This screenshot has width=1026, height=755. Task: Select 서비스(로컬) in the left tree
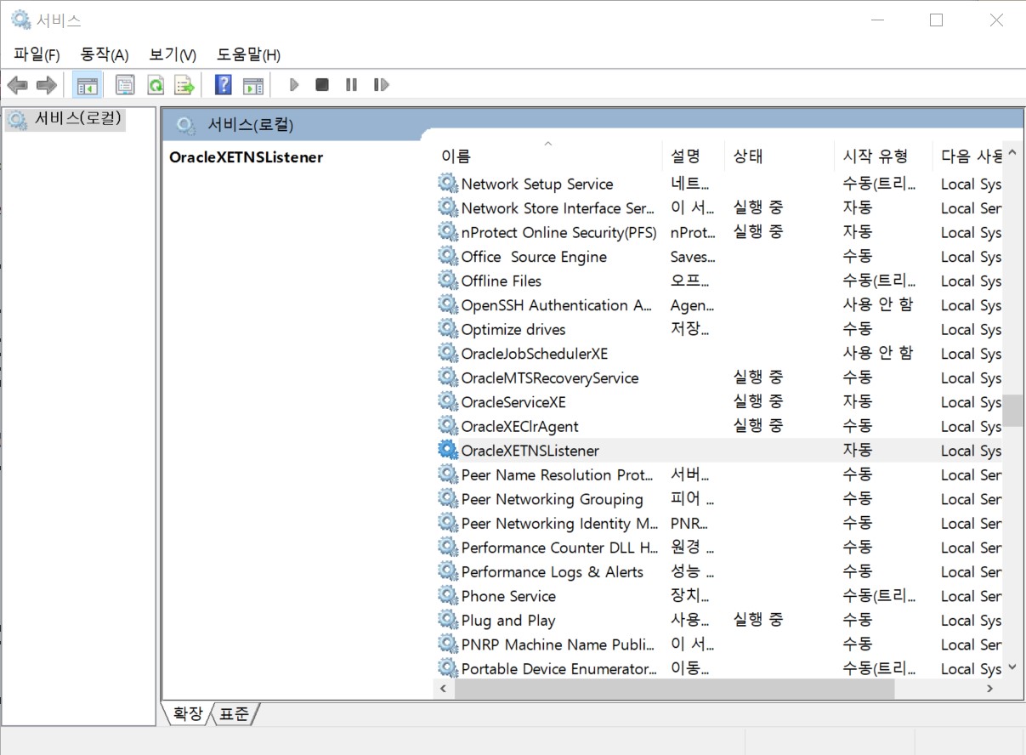pyautogui.click(x=66, y=120)
